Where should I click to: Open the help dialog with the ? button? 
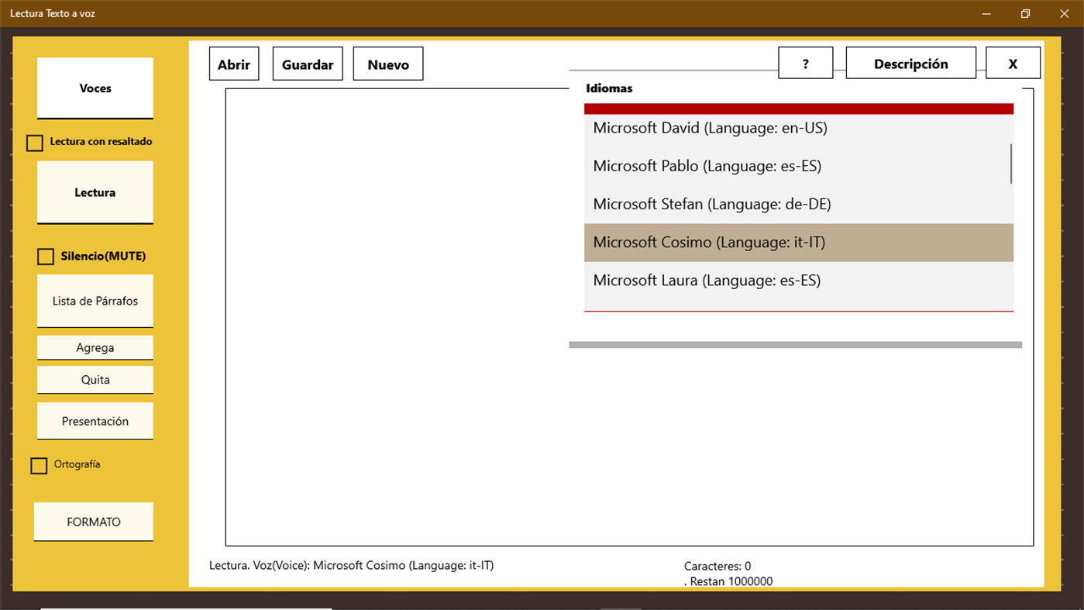click(x=805, y=62)
